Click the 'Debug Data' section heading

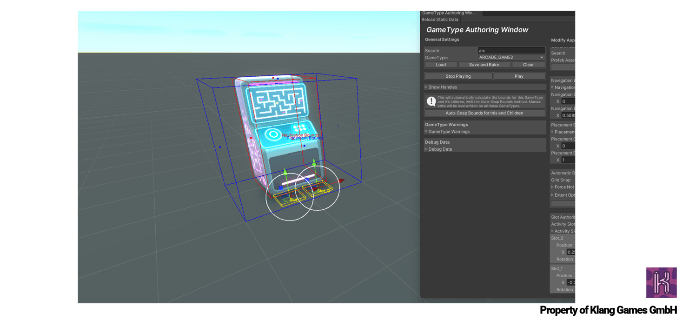pos(437,142)
